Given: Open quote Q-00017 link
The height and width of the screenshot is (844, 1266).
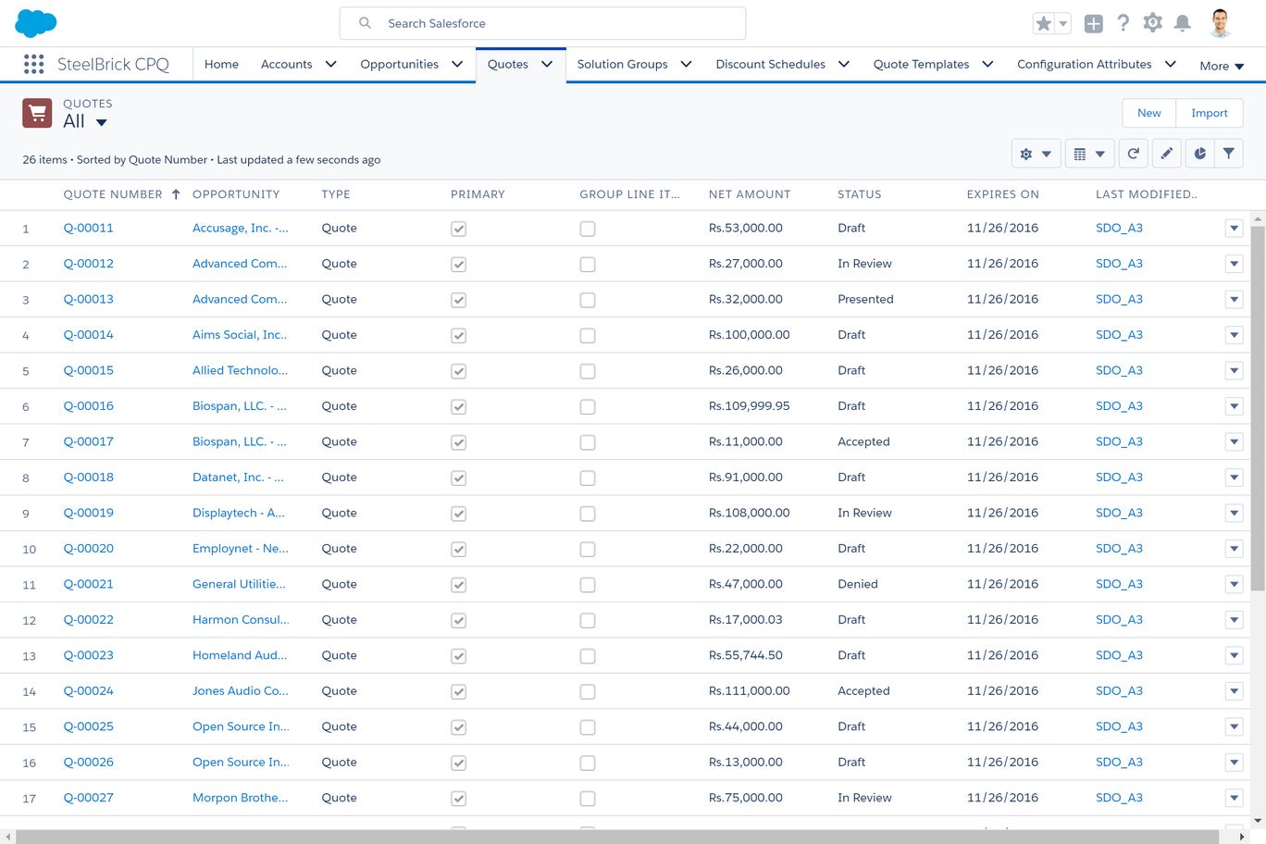Looking at the screenshot, I should click(x=88, y=441).
